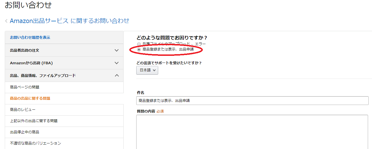Open the 日本語 support language dropdown

(x=147, y=70)
